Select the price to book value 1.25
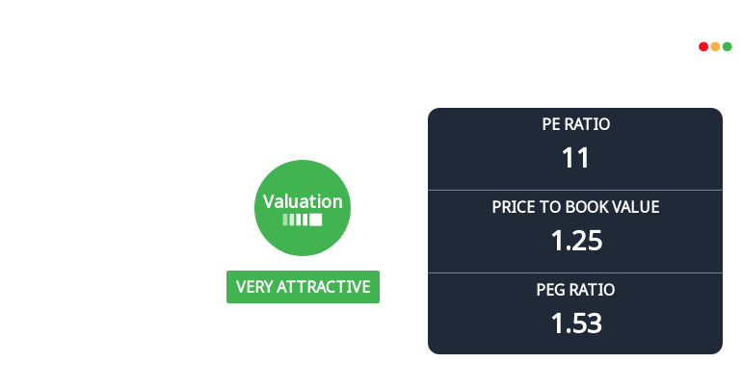Screen dimensions: 742x389 click(x=576, y=240)
